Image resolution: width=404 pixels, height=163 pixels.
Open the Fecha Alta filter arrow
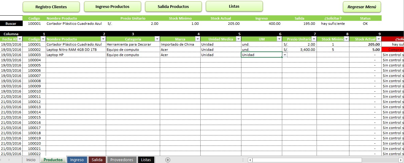pos(20,39)
